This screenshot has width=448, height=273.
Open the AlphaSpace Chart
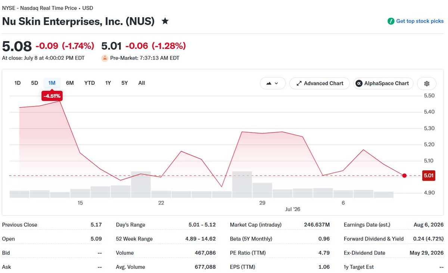[383, 83]
